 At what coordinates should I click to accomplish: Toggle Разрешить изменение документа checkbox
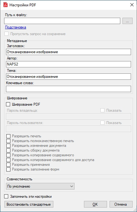click(x=8, y=146)
